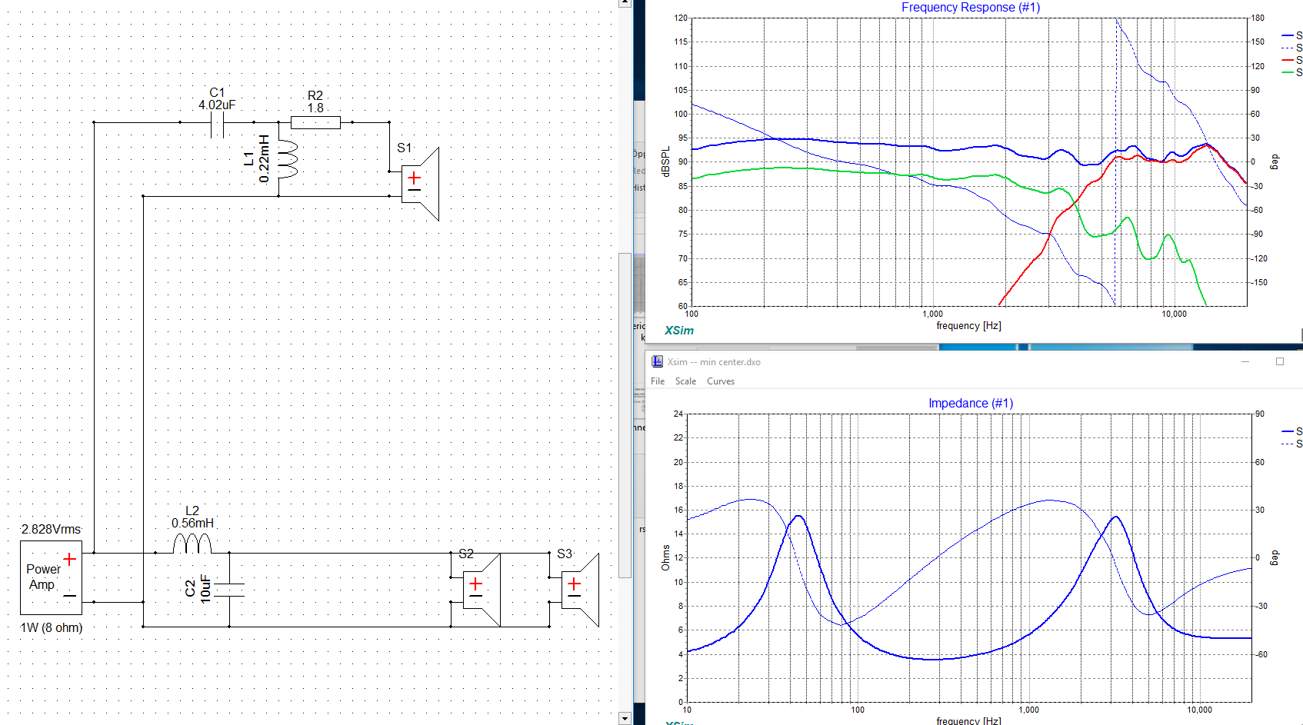This screenshot has height=725, width=1303.
Task: Click the S1 speaker driver symbol
Action: 419,184
